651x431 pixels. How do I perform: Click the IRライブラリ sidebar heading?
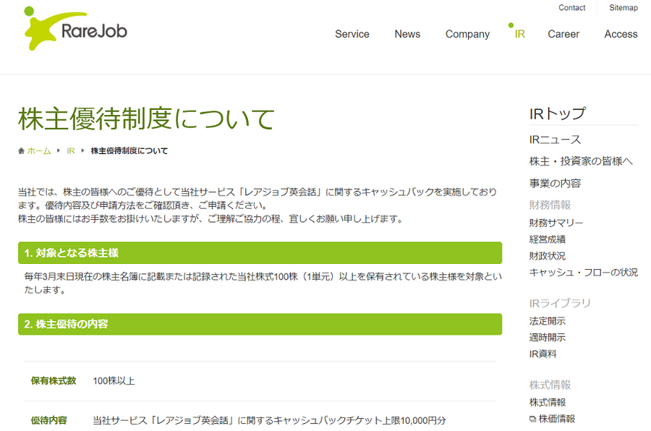pyautogui.click(x=560, y=303)
